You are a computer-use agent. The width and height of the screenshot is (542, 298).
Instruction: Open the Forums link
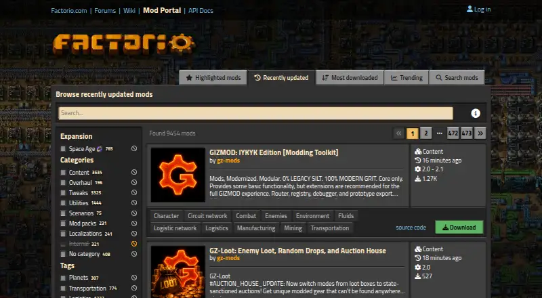(105, 11)
